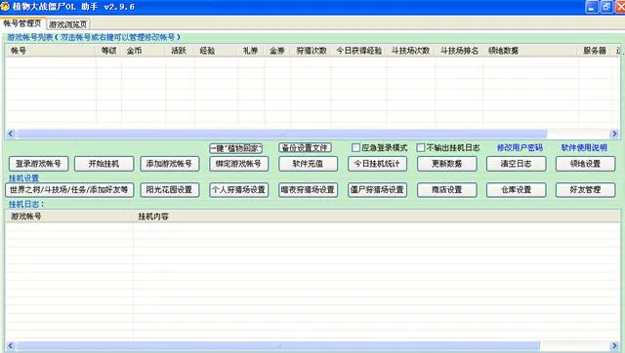This screenshot has width=625, height=353.
Task: Open 暗夜狩猎场设置 settings
Action: pyautogui.click(x=309, y=190)
